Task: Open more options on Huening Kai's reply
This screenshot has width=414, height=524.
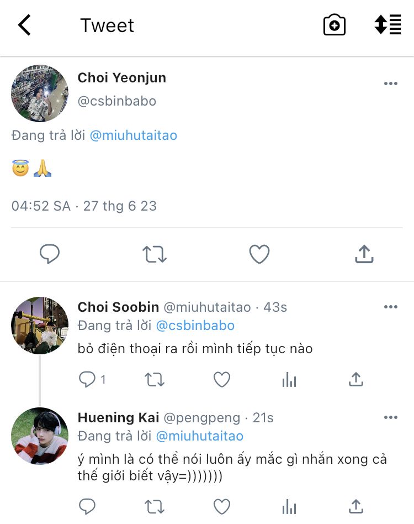Action: pos(390,418)
